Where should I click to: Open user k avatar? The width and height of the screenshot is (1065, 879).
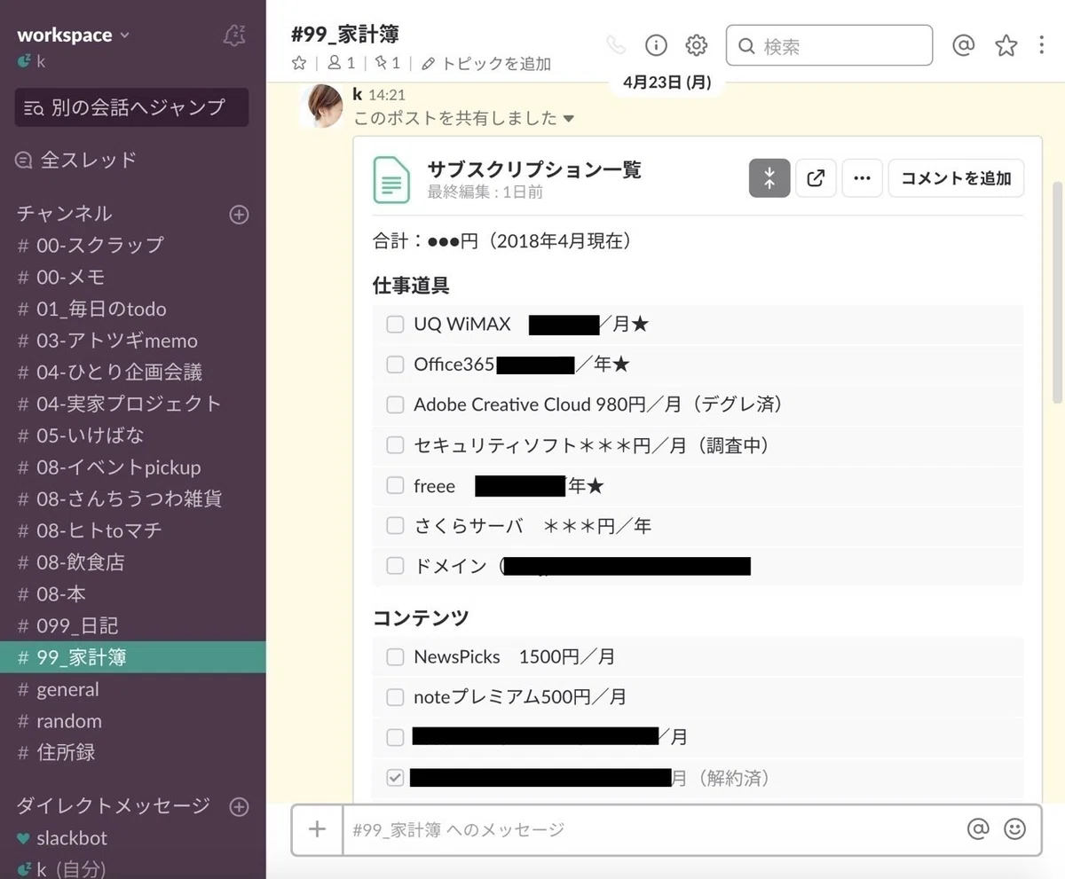321,106
